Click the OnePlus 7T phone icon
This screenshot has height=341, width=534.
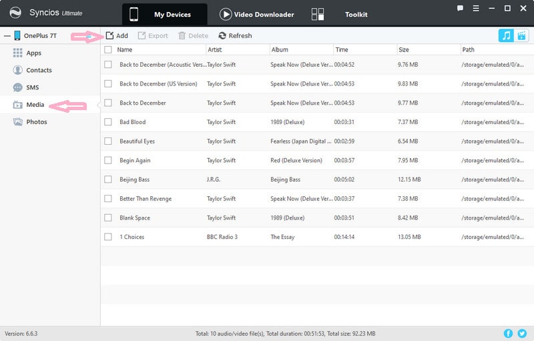pyautogui.click(x=17, y=35)
